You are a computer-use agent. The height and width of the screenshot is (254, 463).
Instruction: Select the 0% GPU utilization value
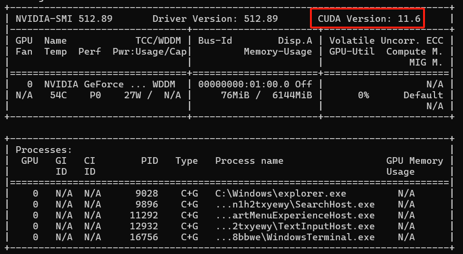pyautogui.click(x=364, y=95)
